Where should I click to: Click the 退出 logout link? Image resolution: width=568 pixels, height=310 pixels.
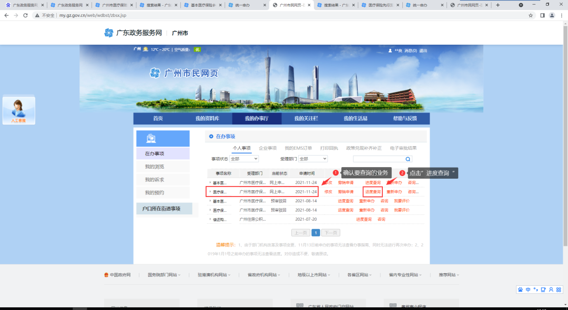point(423,50)
